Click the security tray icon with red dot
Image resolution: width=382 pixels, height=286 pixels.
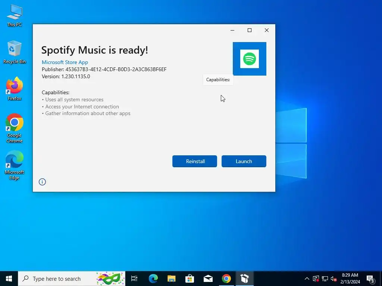coord(316,279)
